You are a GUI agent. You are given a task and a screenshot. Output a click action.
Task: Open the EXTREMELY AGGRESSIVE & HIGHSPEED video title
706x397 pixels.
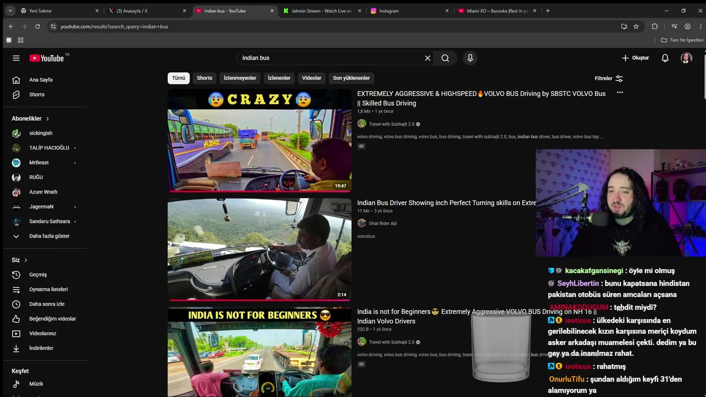point(481,99)
